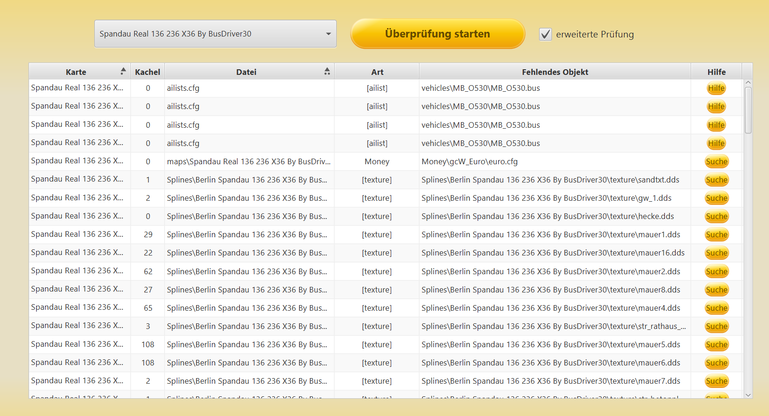Search for missing mauer16.dds texture
The height and width of the screenshot is (416, 769).
pos(716,253)
